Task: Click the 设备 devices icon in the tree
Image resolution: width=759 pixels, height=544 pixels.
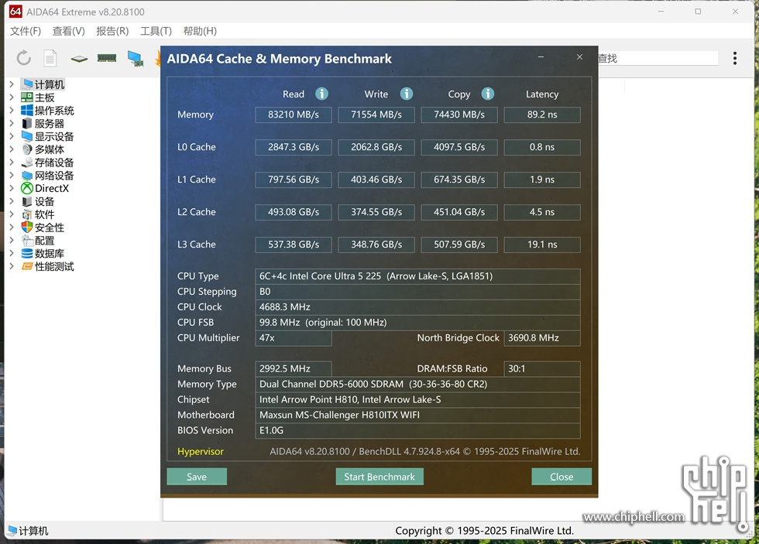Action: [27, 202]
